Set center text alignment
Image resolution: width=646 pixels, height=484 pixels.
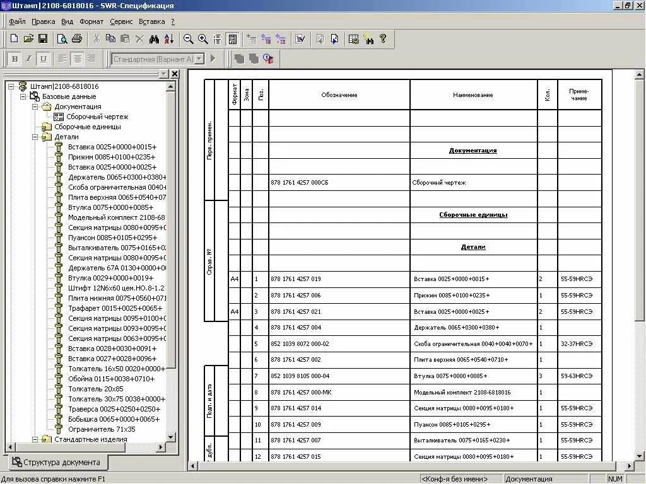point(77,59)
